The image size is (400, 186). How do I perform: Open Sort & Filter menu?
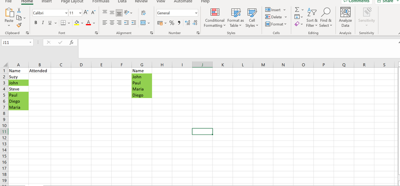(312, 17)
